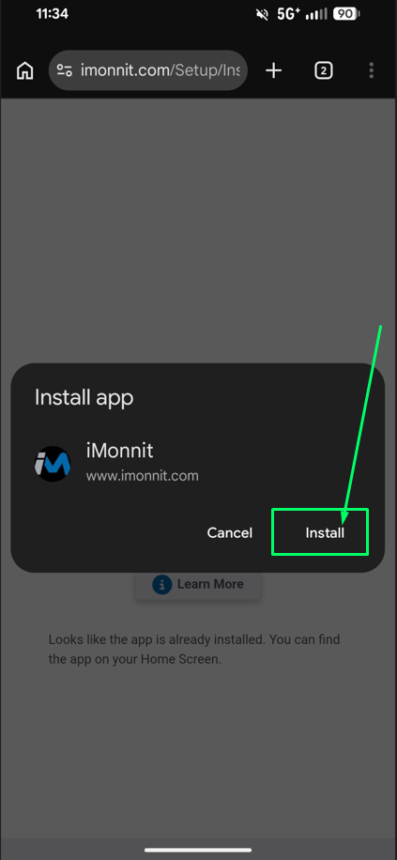
Task: Click the Learn More button
Action: coord(198,585)
